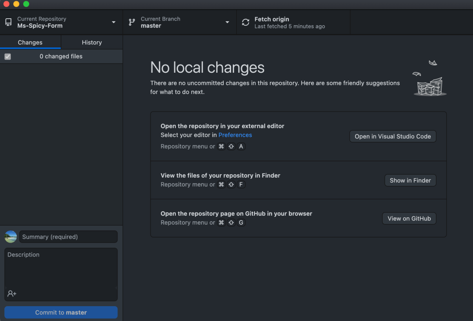Click the fetch origin sync icon
The height and width of the screenshot is (321, 473).
coord(246,22)
